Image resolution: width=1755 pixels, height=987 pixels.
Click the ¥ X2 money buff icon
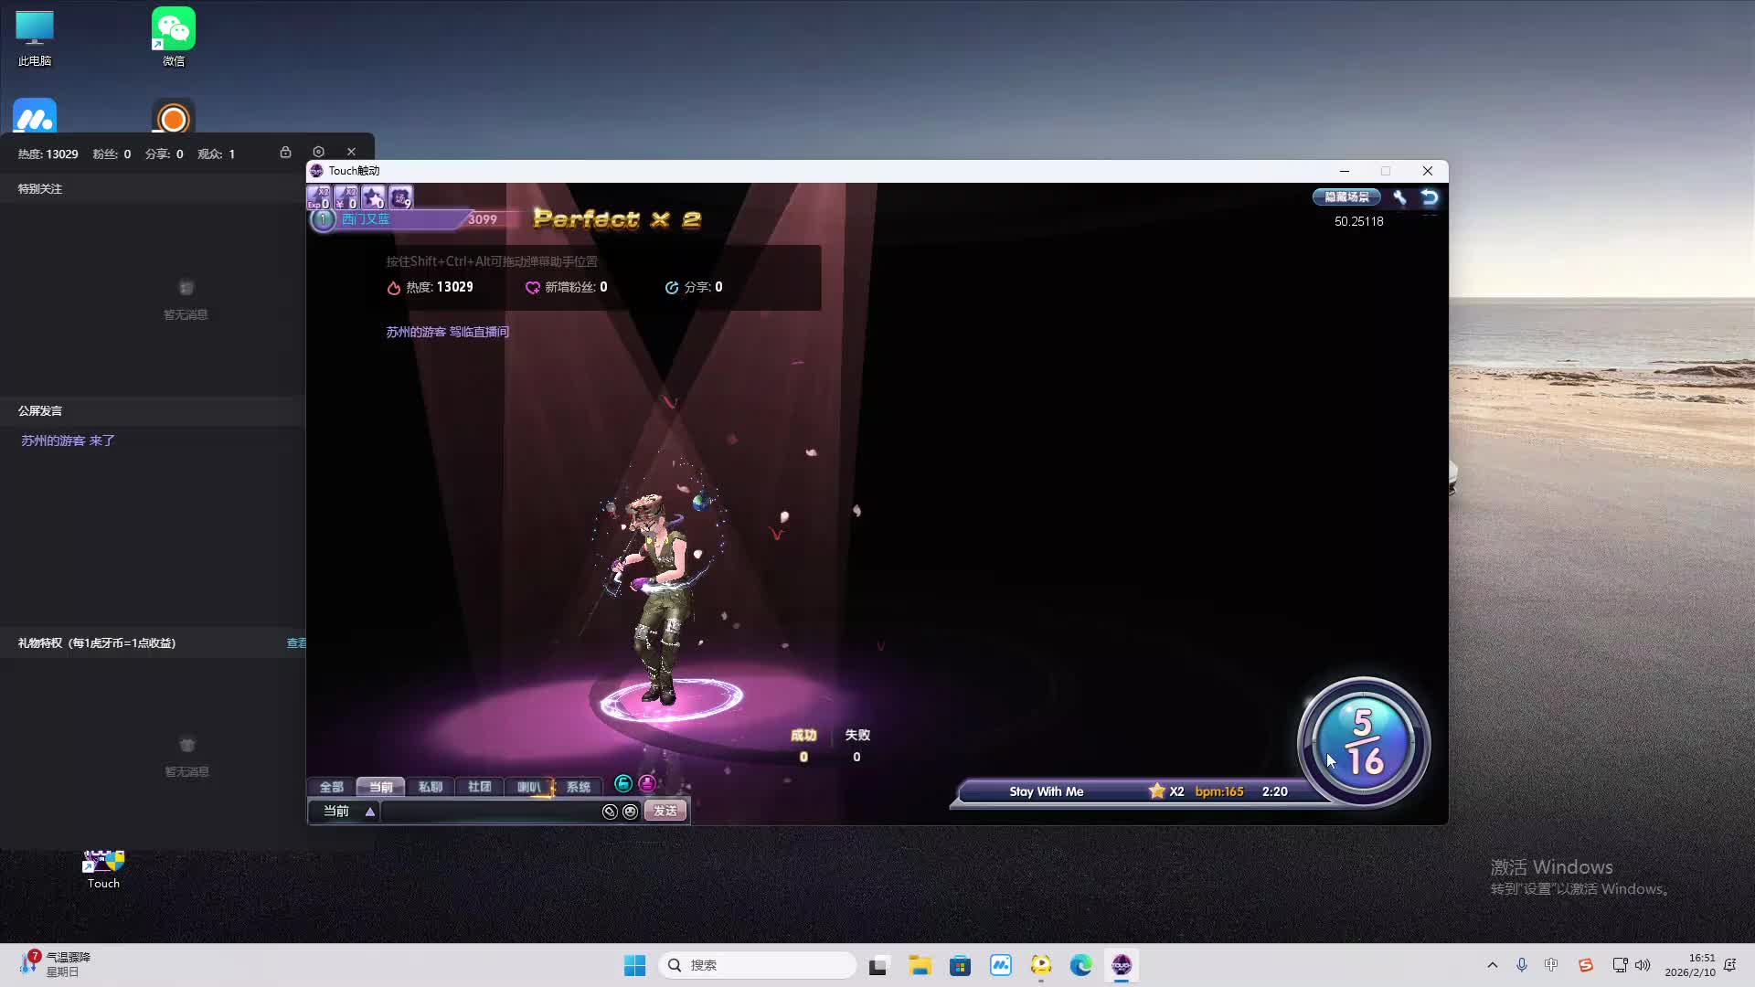(x=346, y=197)
